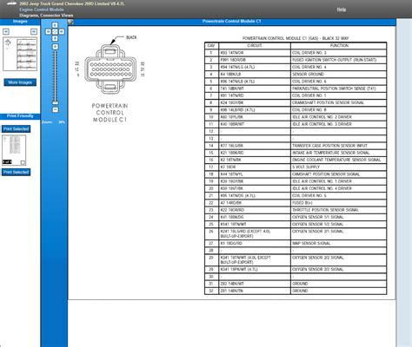Click the upper Print Selected button

[x=16, y=129]
